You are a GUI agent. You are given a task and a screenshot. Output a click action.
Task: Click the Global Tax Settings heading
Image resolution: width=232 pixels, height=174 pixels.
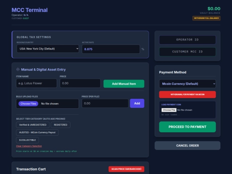pyautogui.click(x=34, y=37)
